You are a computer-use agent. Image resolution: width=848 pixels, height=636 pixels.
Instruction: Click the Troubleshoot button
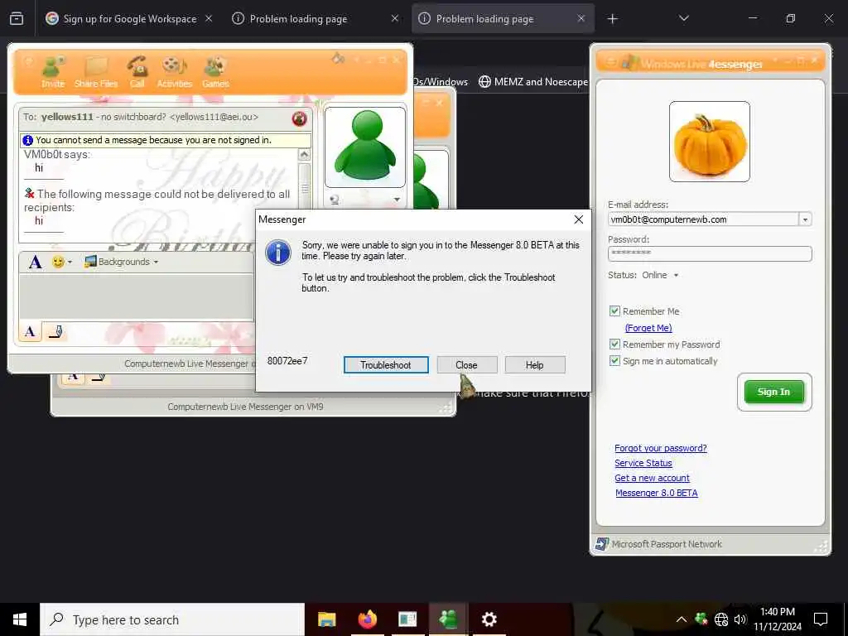point(386,365)
